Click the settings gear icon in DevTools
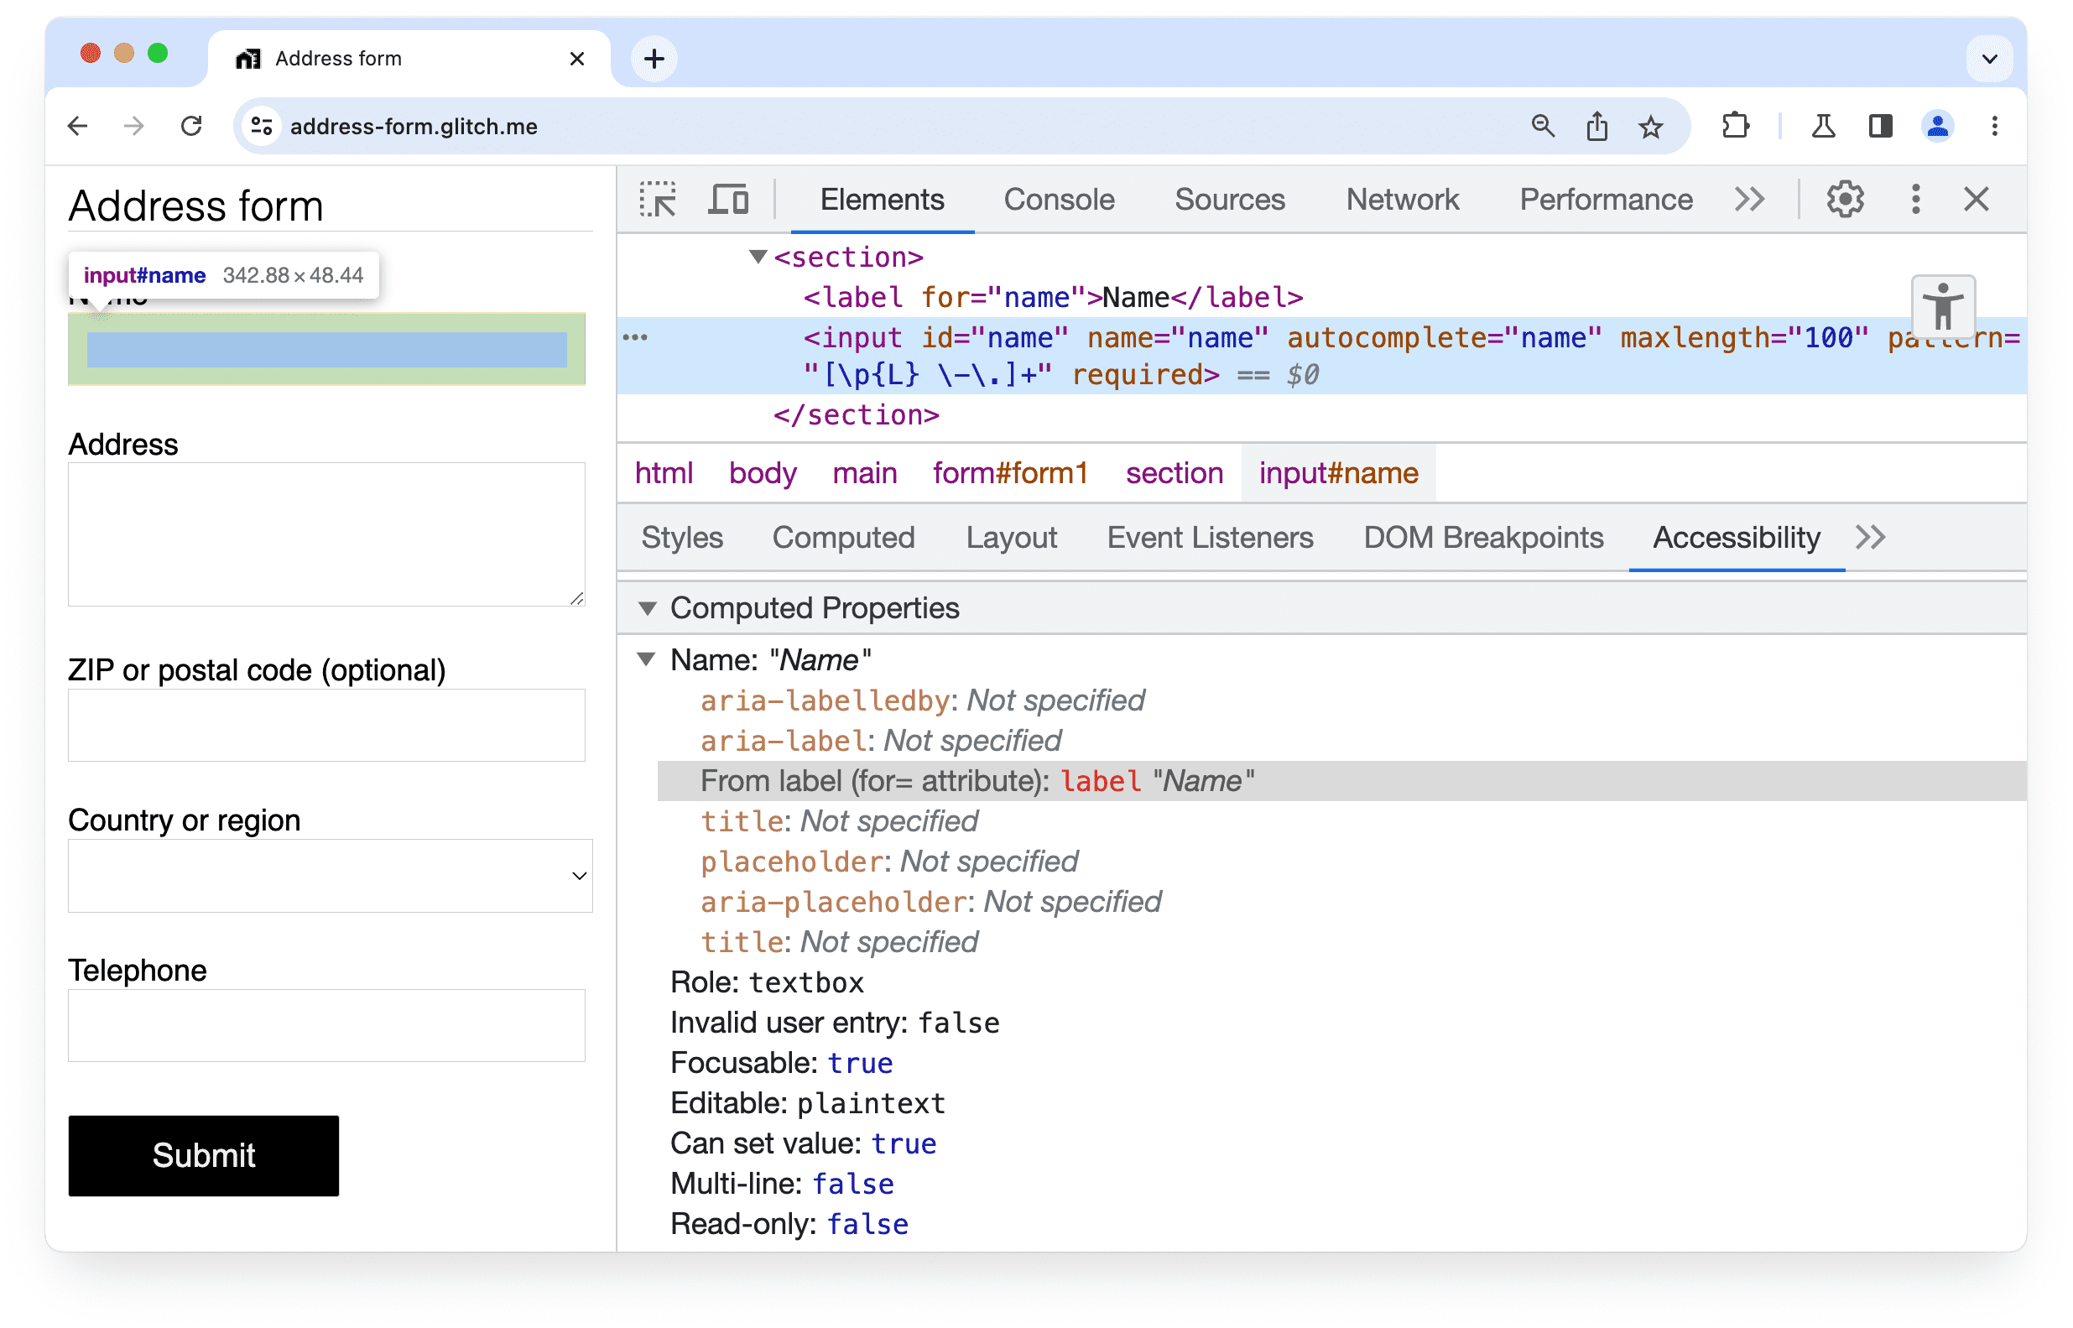This screenshot has height=1328, width=2073. click(1845, 198)
